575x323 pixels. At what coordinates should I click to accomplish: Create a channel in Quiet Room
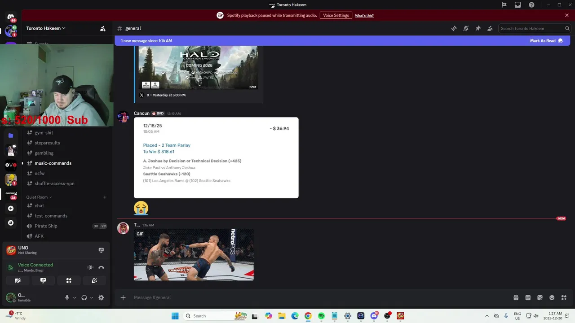pyautogui.click(x=105, y=197)
